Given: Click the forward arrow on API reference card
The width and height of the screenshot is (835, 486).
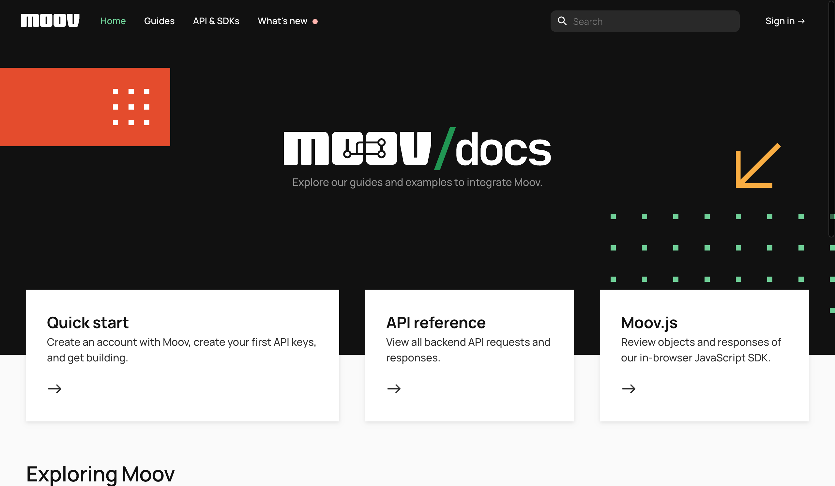Looking at the screenshot, I should click(x=393, y=388).
